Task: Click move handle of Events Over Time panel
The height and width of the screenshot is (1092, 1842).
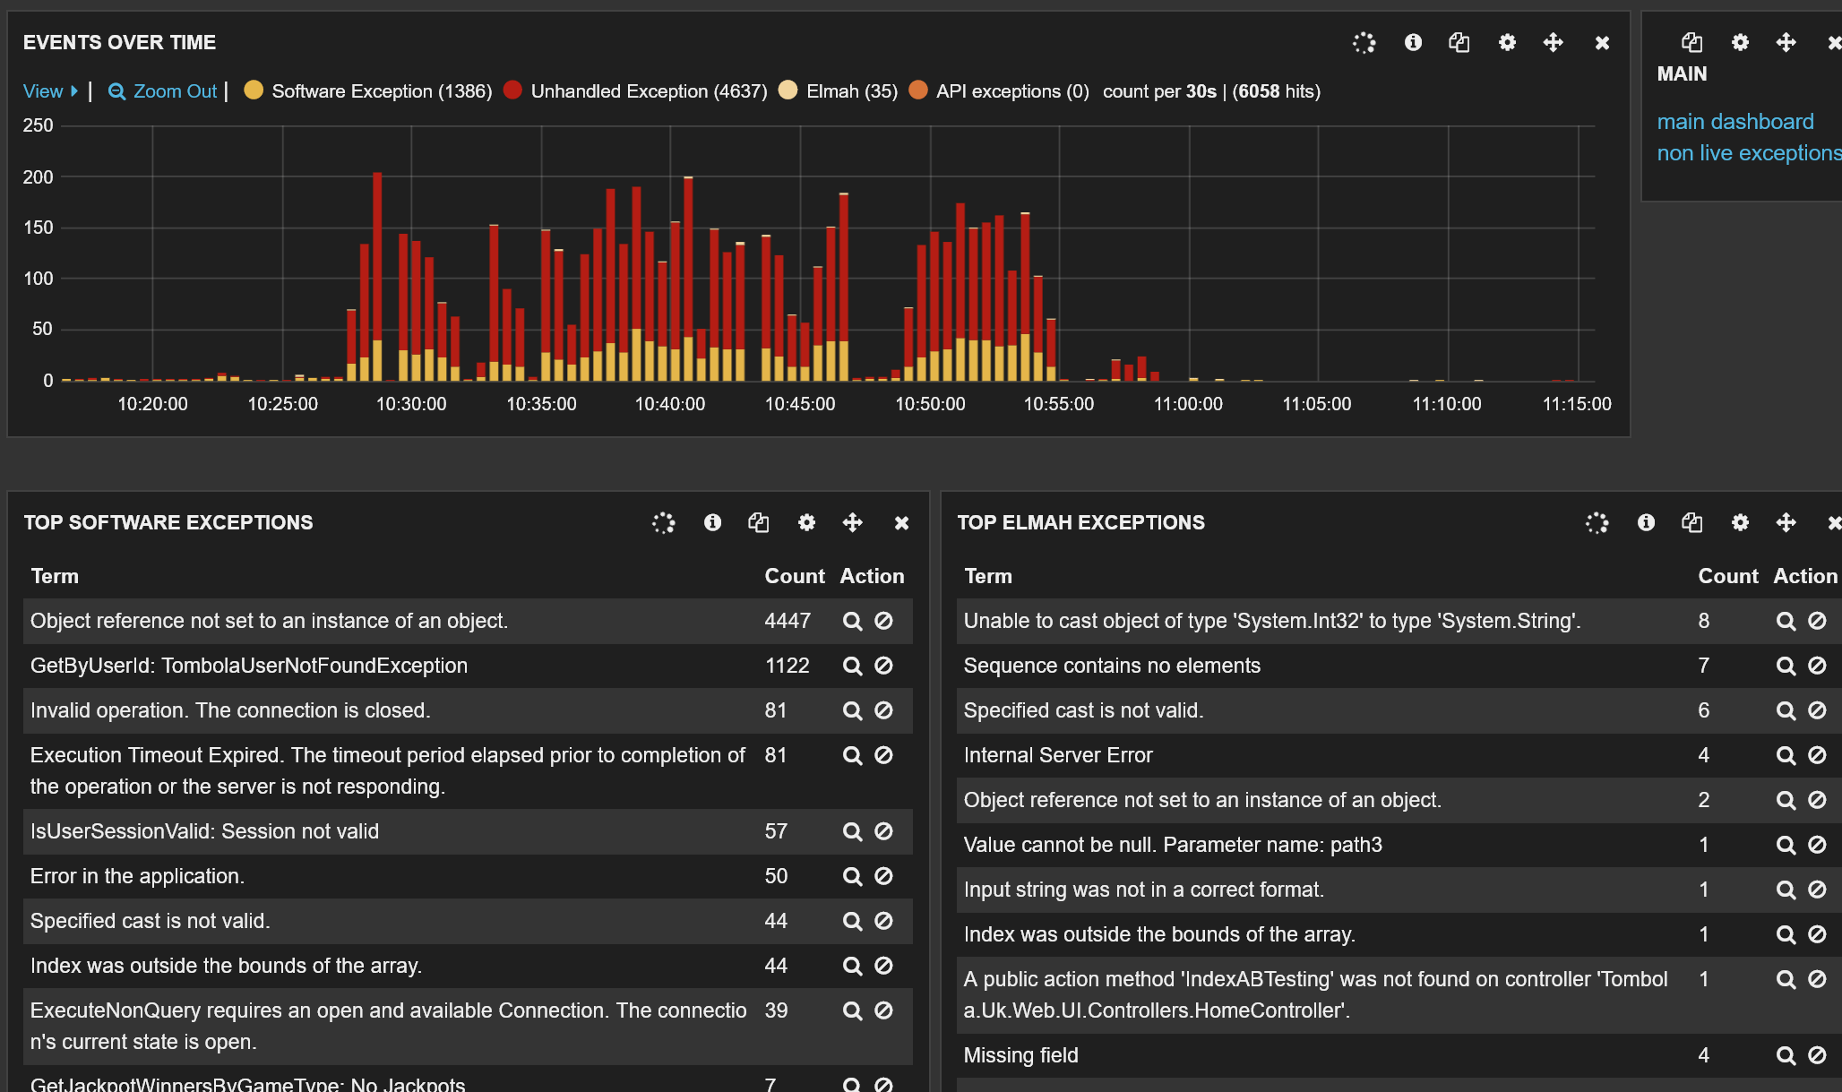Action: (x=1554, y=42)
